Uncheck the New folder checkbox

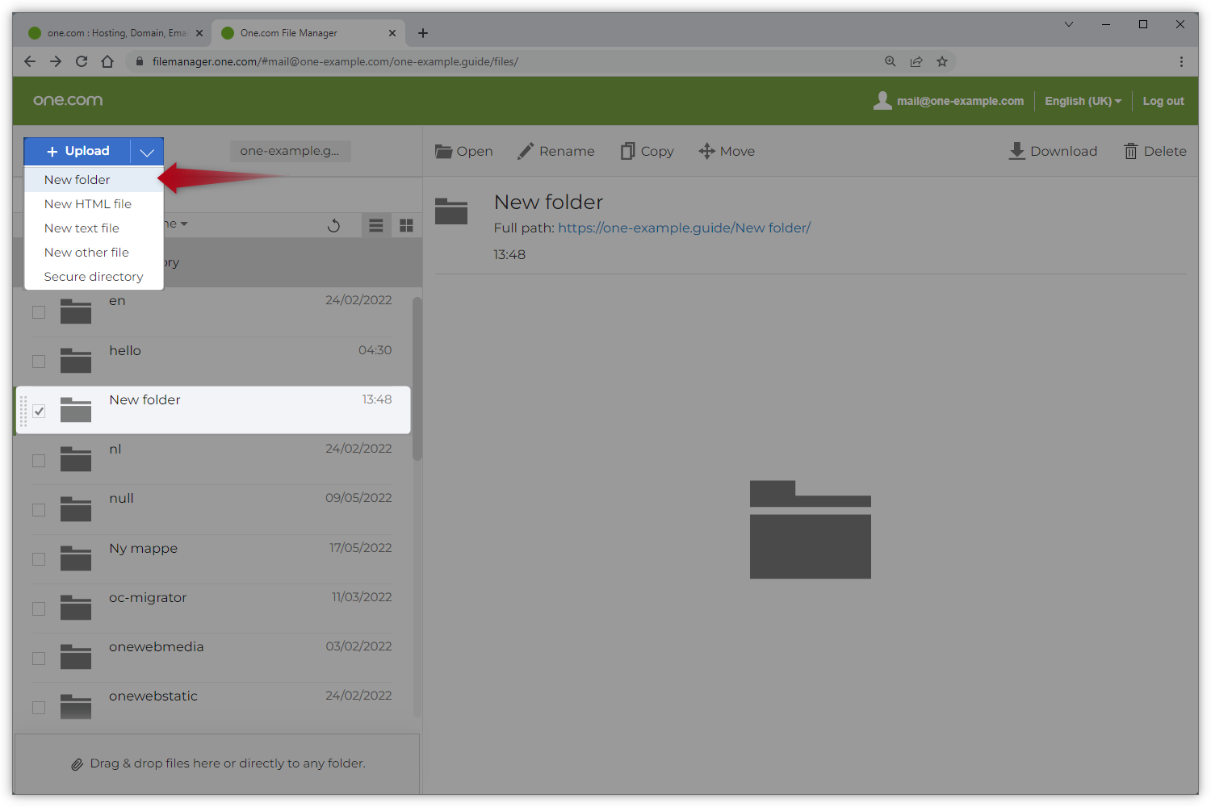pos(39,411)
